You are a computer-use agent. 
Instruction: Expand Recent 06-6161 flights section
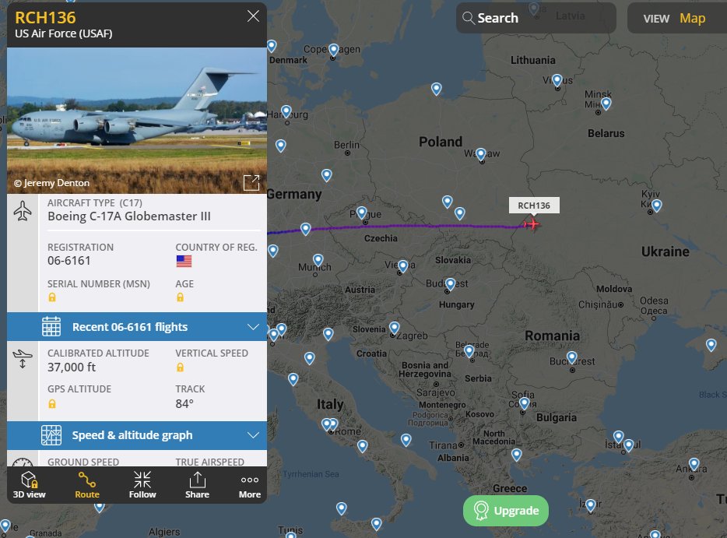click(137, 327)
